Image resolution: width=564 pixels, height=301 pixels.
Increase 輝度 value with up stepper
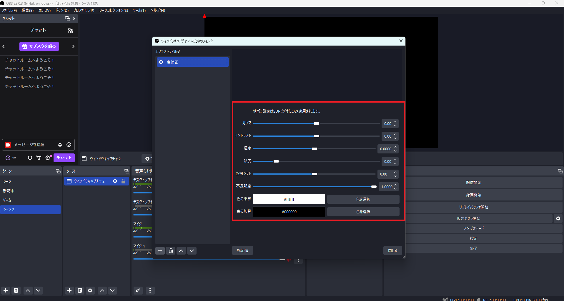[395, 147]
